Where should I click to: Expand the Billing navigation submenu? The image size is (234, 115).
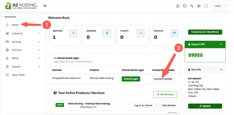[x=39, y=58]
